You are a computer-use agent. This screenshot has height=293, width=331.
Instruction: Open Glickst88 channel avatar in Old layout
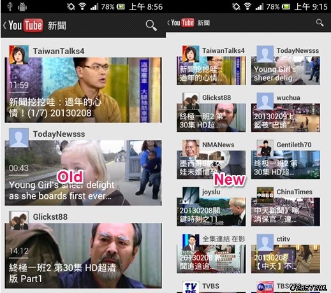pyautogui.click(x=18, y=220)
